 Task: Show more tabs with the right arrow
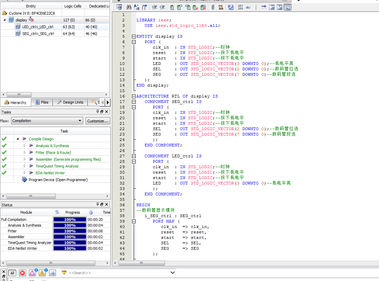click(x=108, y=102)
